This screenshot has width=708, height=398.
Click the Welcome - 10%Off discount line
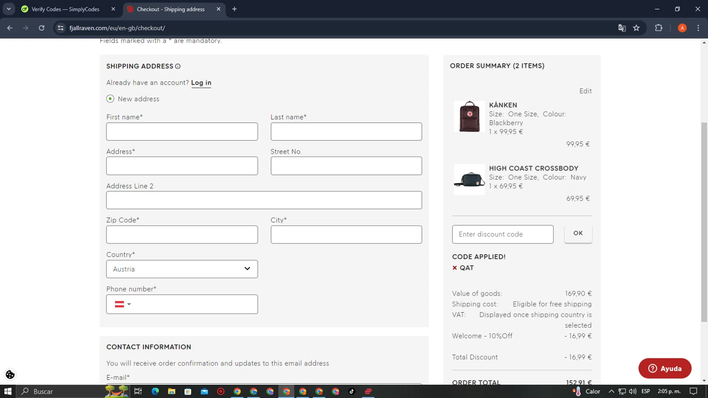click(522, 336)
